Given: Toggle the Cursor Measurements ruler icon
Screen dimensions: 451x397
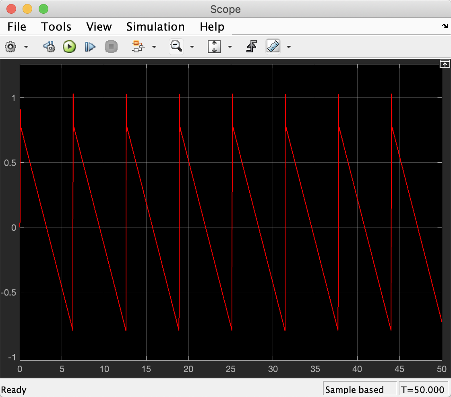Looking at the screenshot, I should 273,47.
